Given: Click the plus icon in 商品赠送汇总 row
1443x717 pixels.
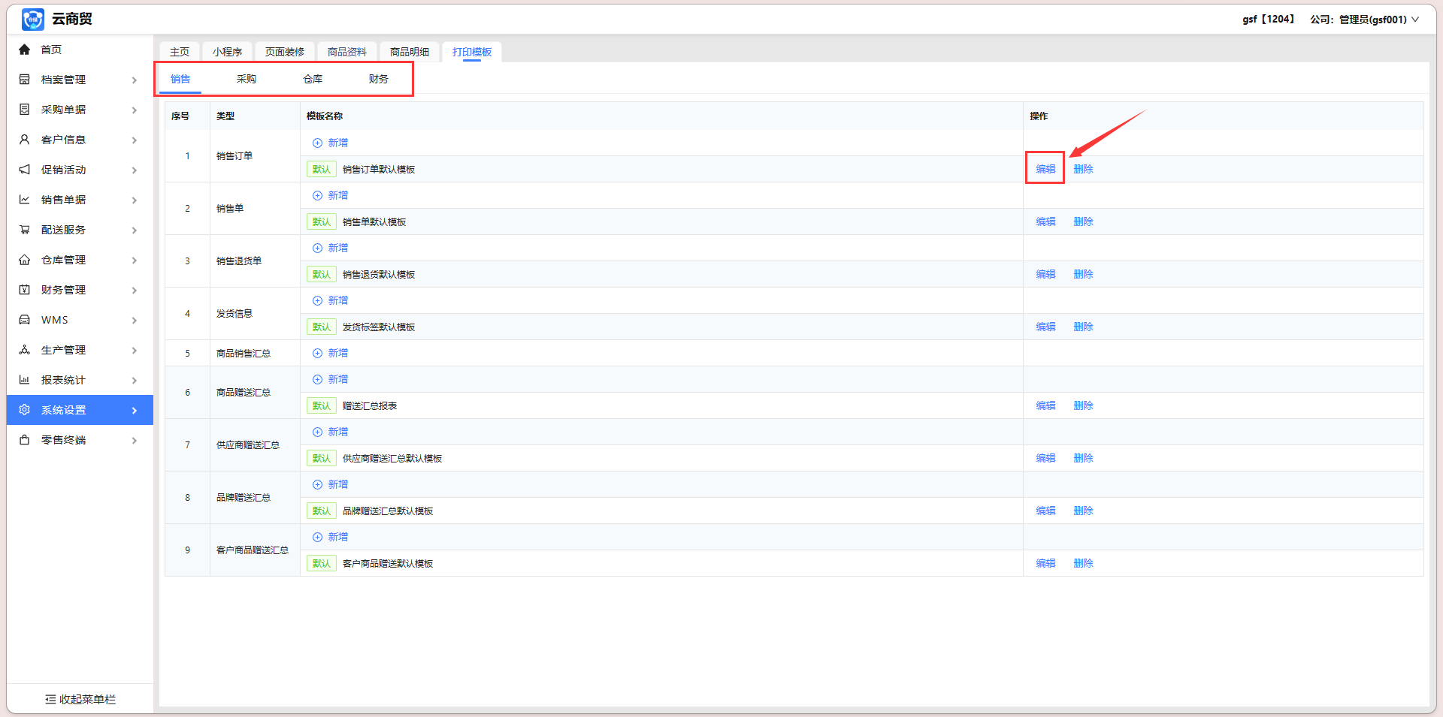Looking at the screenshot, I should [317, 379].
